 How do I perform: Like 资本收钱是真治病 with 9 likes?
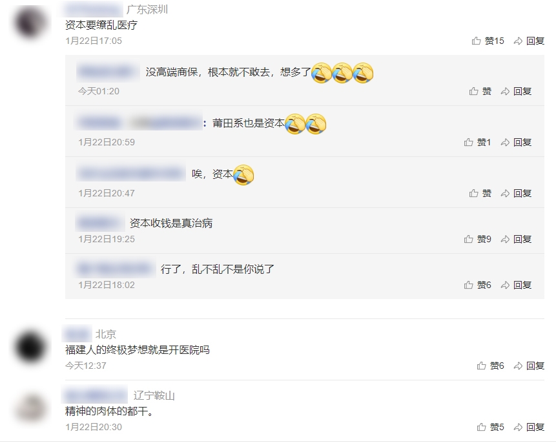click(477, 239)
